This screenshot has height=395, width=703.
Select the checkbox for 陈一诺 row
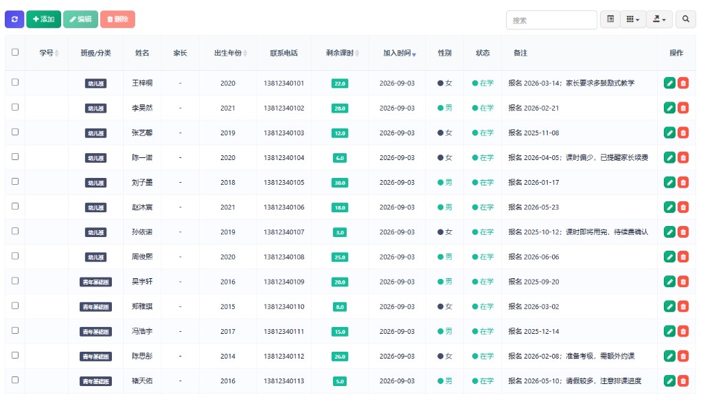[15, 157]
